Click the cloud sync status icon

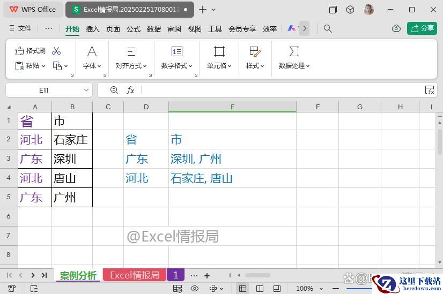[396, 28]
